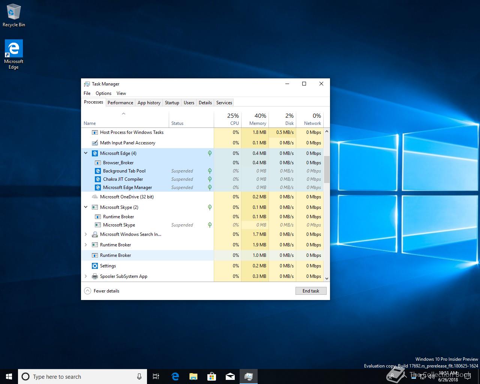The image size is (480, 384).
Task: Open the Mail app from the taskbar
Action: click(230, 376)
